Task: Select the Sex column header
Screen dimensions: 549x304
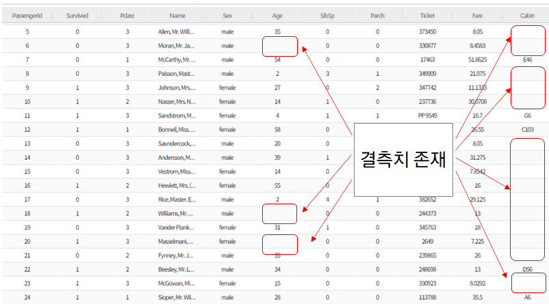Action: [227, 16]
